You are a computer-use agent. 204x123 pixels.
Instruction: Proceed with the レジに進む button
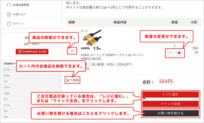tap(171, 94)
